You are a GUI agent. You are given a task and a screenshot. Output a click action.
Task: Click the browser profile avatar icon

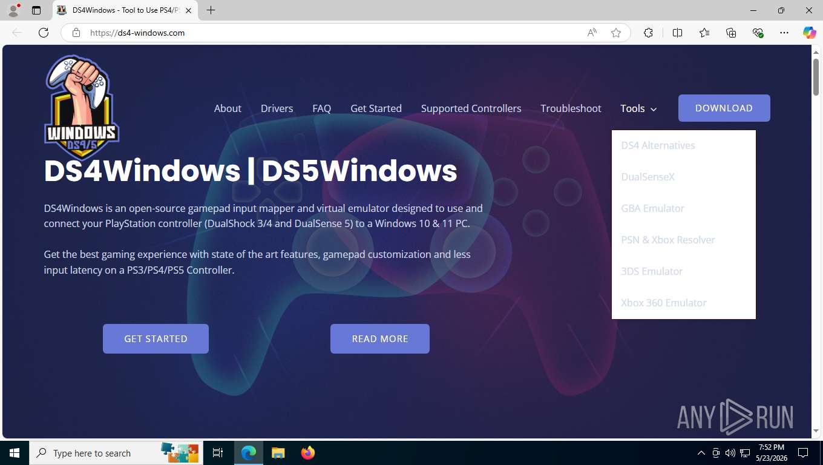pyautogui.click(x=13, y=10)
